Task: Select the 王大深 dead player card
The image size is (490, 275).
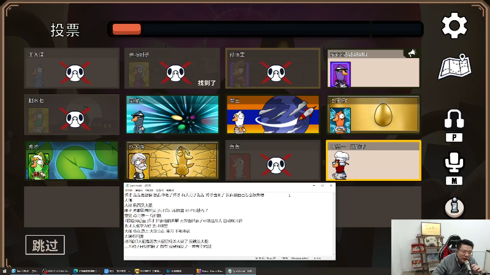Action: [72, 68]
